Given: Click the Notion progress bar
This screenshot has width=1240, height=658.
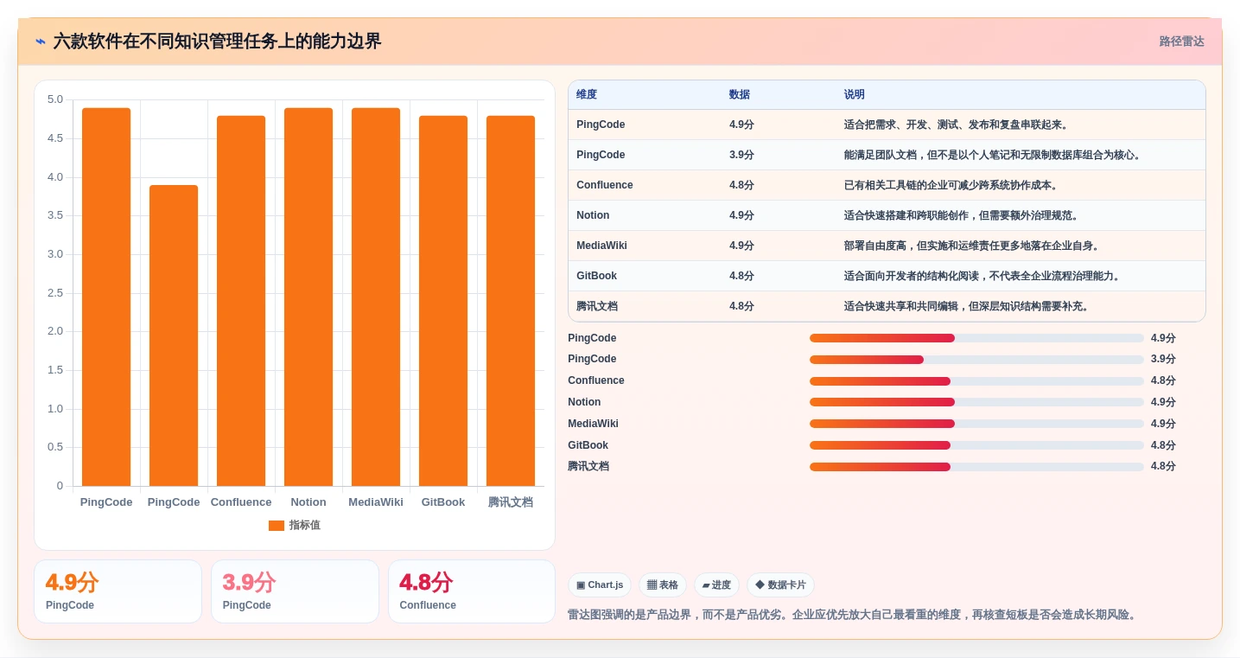Looking at the screenshot, I should click(976, 402).
